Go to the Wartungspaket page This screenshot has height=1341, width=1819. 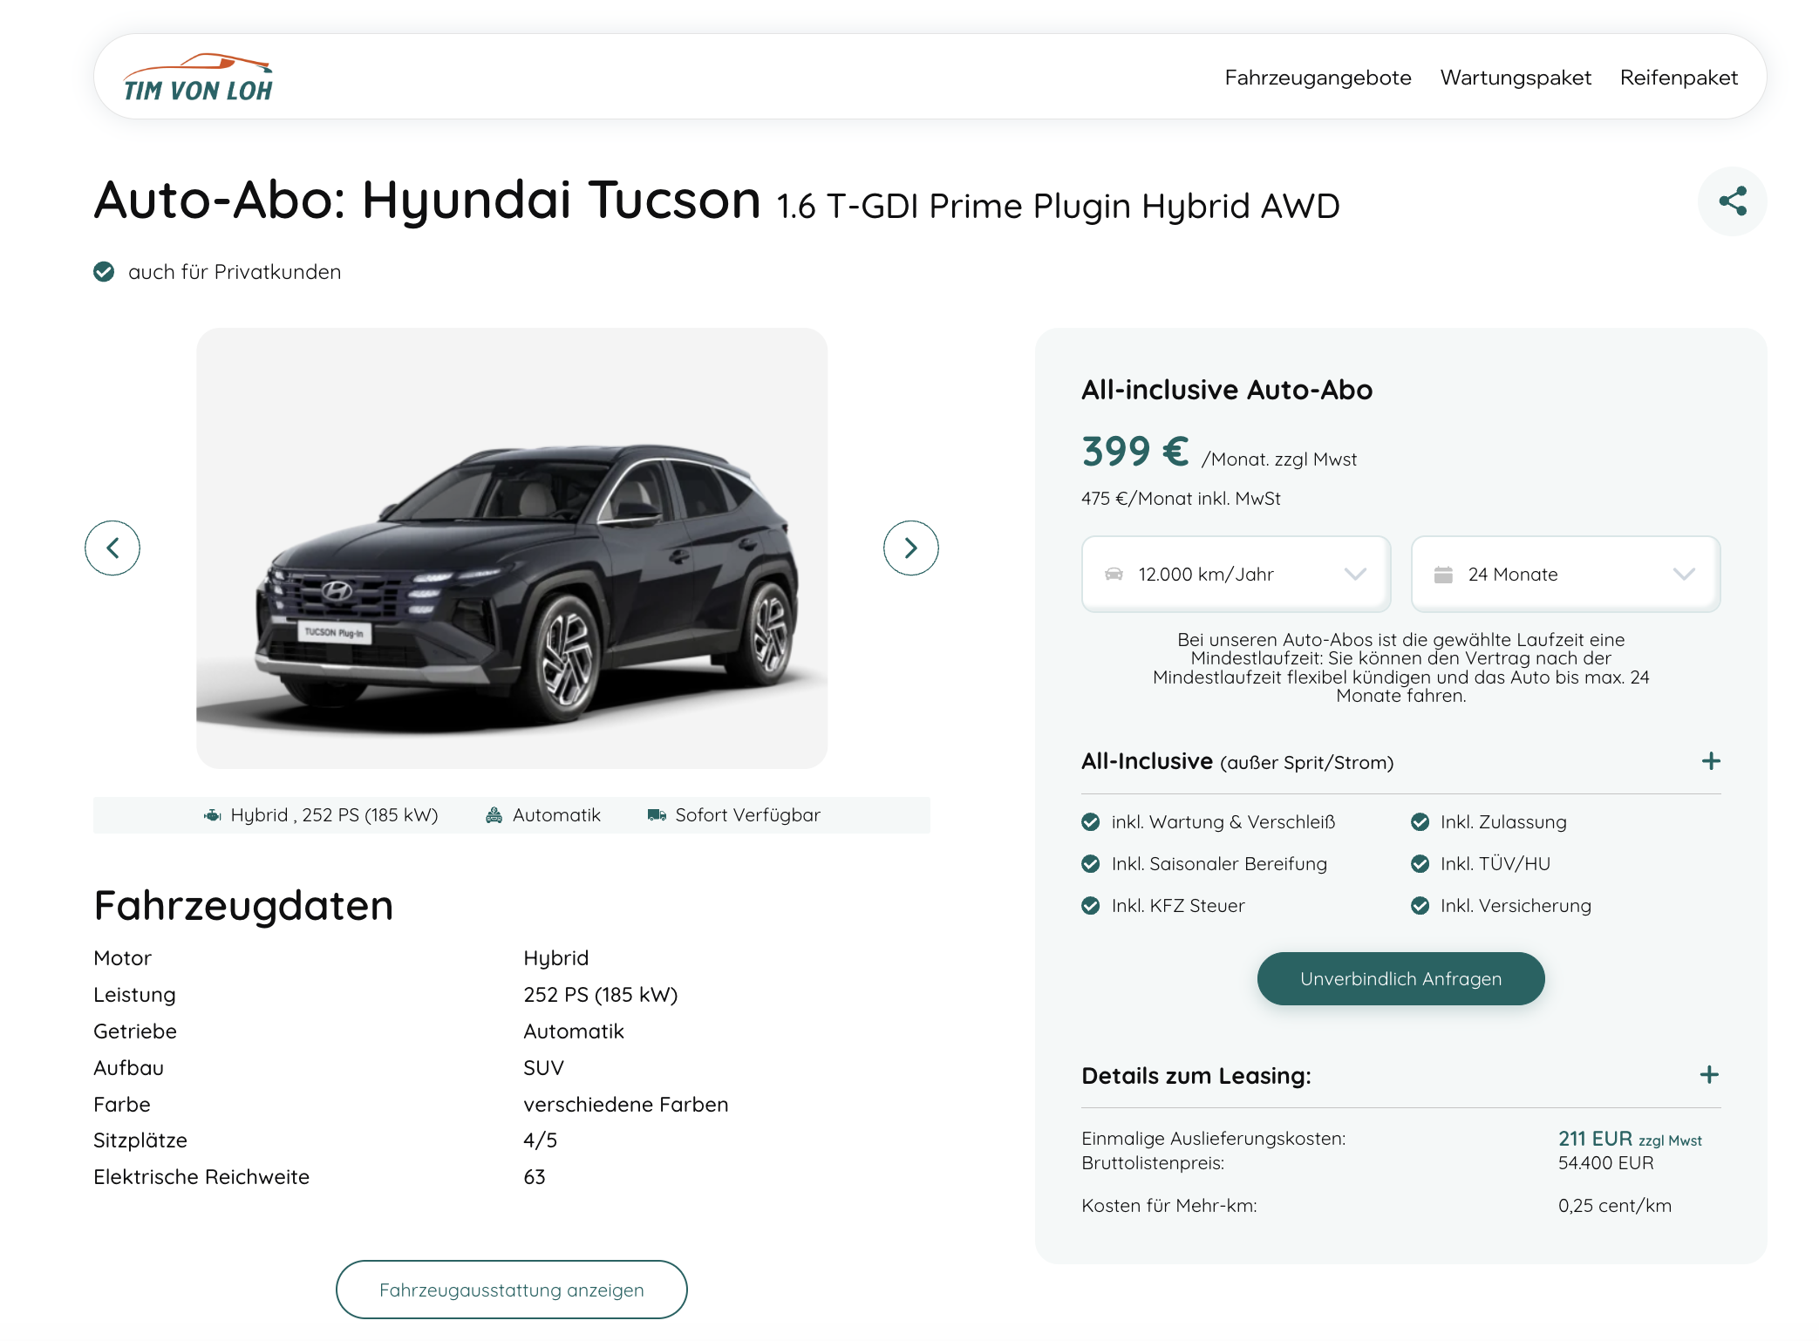pos(1515,78)
